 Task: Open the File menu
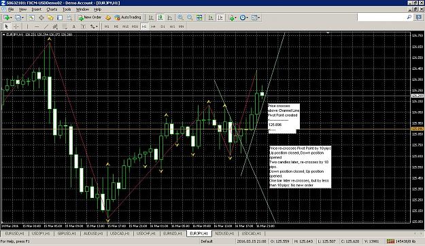[x=11, y=9]
